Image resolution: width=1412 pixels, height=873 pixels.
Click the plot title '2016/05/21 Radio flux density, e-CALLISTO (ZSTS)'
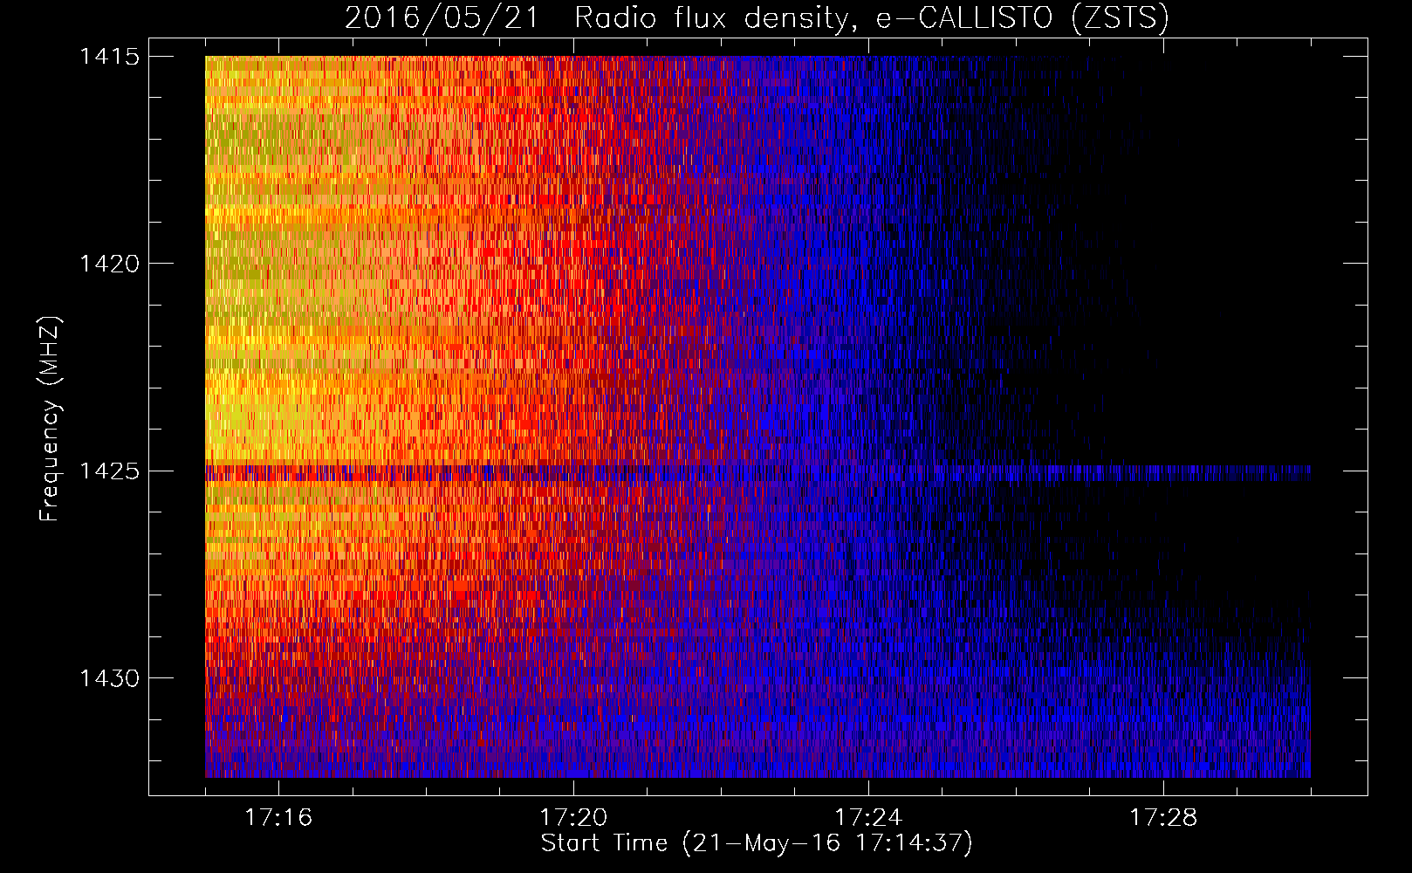tap(757, 17)
